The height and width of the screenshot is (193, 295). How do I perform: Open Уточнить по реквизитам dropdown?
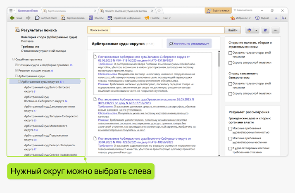pyautogui.click(x=189, y=44)
